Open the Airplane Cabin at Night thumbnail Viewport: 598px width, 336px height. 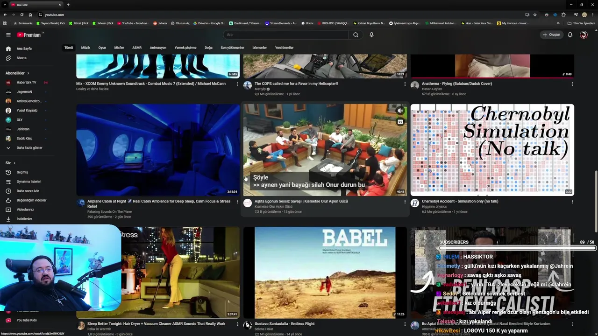(x=158, y=150)
